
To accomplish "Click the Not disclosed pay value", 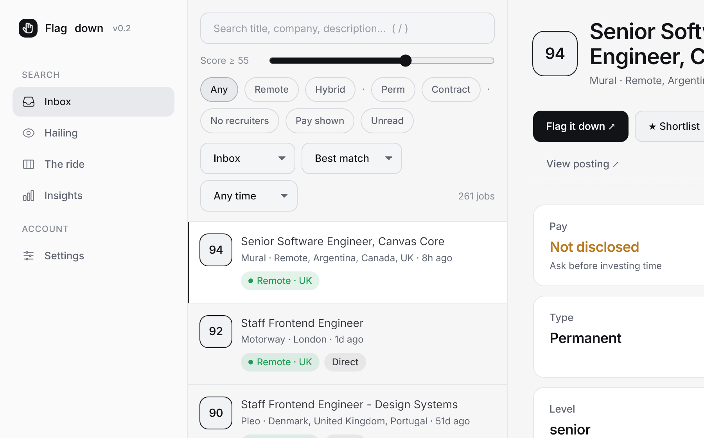I will coord(594,247).
